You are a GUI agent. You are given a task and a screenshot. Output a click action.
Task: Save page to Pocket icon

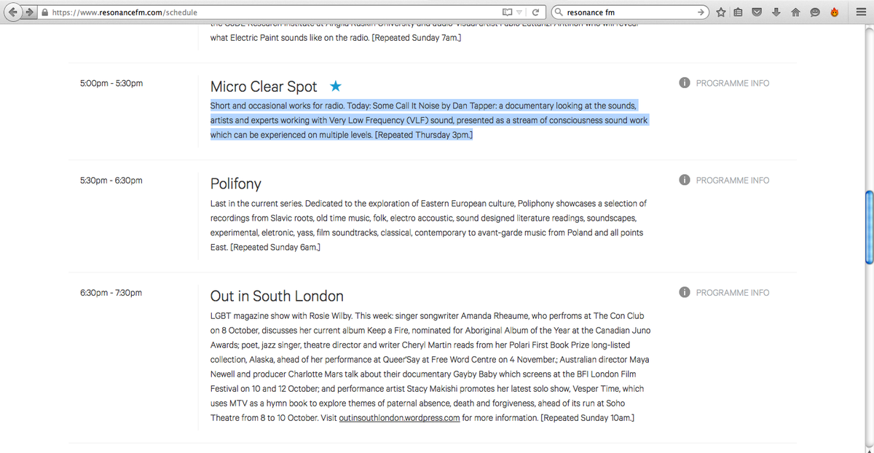[757, 12]
